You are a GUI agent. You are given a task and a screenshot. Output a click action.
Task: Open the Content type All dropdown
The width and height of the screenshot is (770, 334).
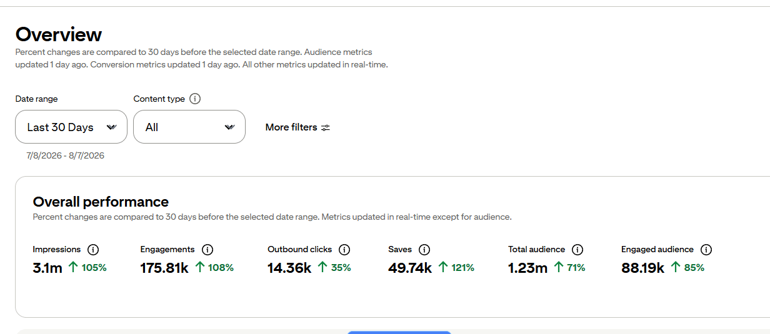pos(189,127)
